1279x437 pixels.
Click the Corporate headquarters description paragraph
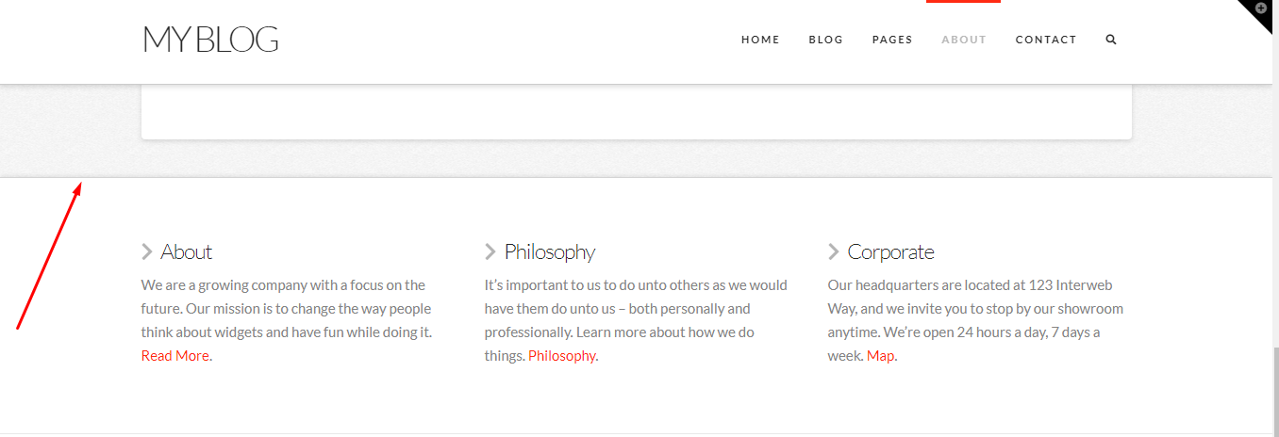(975, 320)
